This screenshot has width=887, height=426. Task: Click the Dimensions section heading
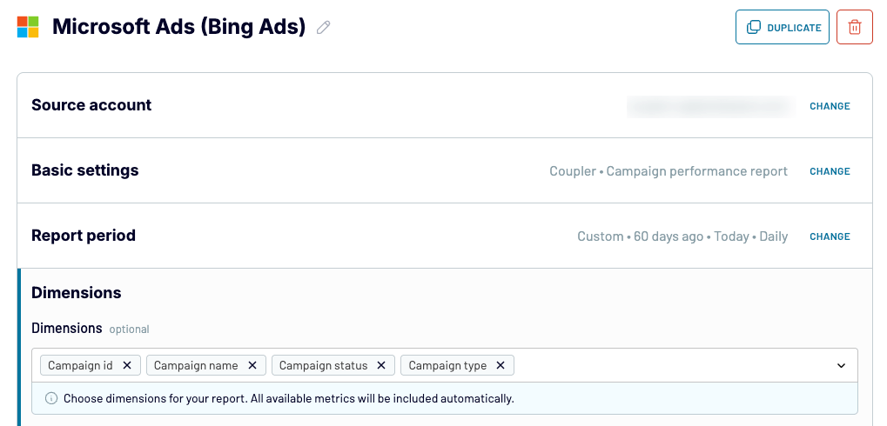point(77,293)
